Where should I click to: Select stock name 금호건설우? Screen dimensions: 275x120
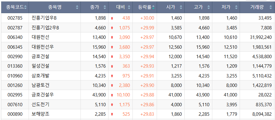pos(43,95)
